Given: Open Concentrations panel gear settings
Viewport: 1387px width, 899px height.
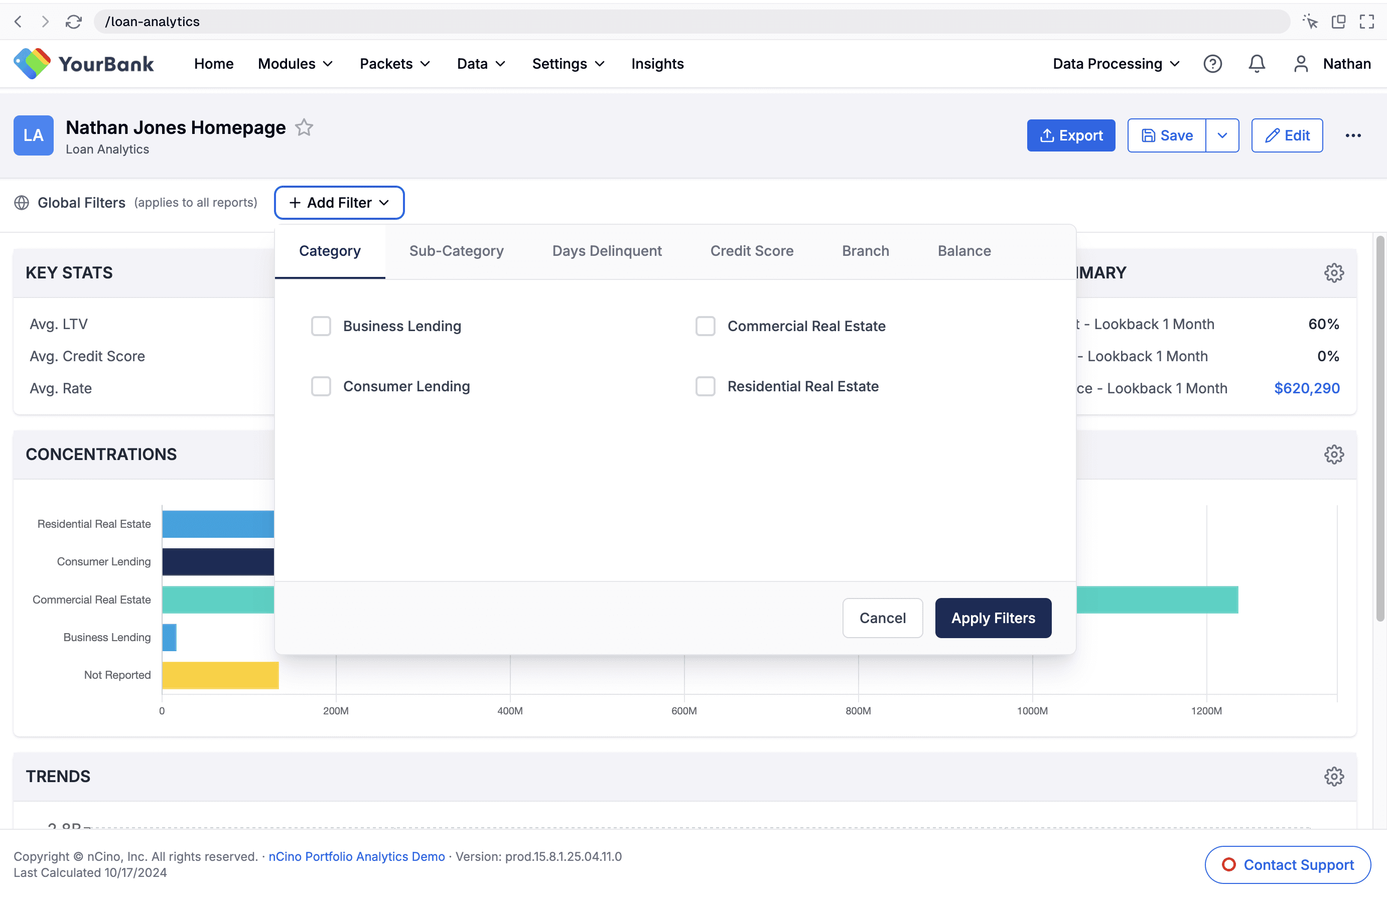Looking at the screenshot, I should click(x=1333, y=455).
